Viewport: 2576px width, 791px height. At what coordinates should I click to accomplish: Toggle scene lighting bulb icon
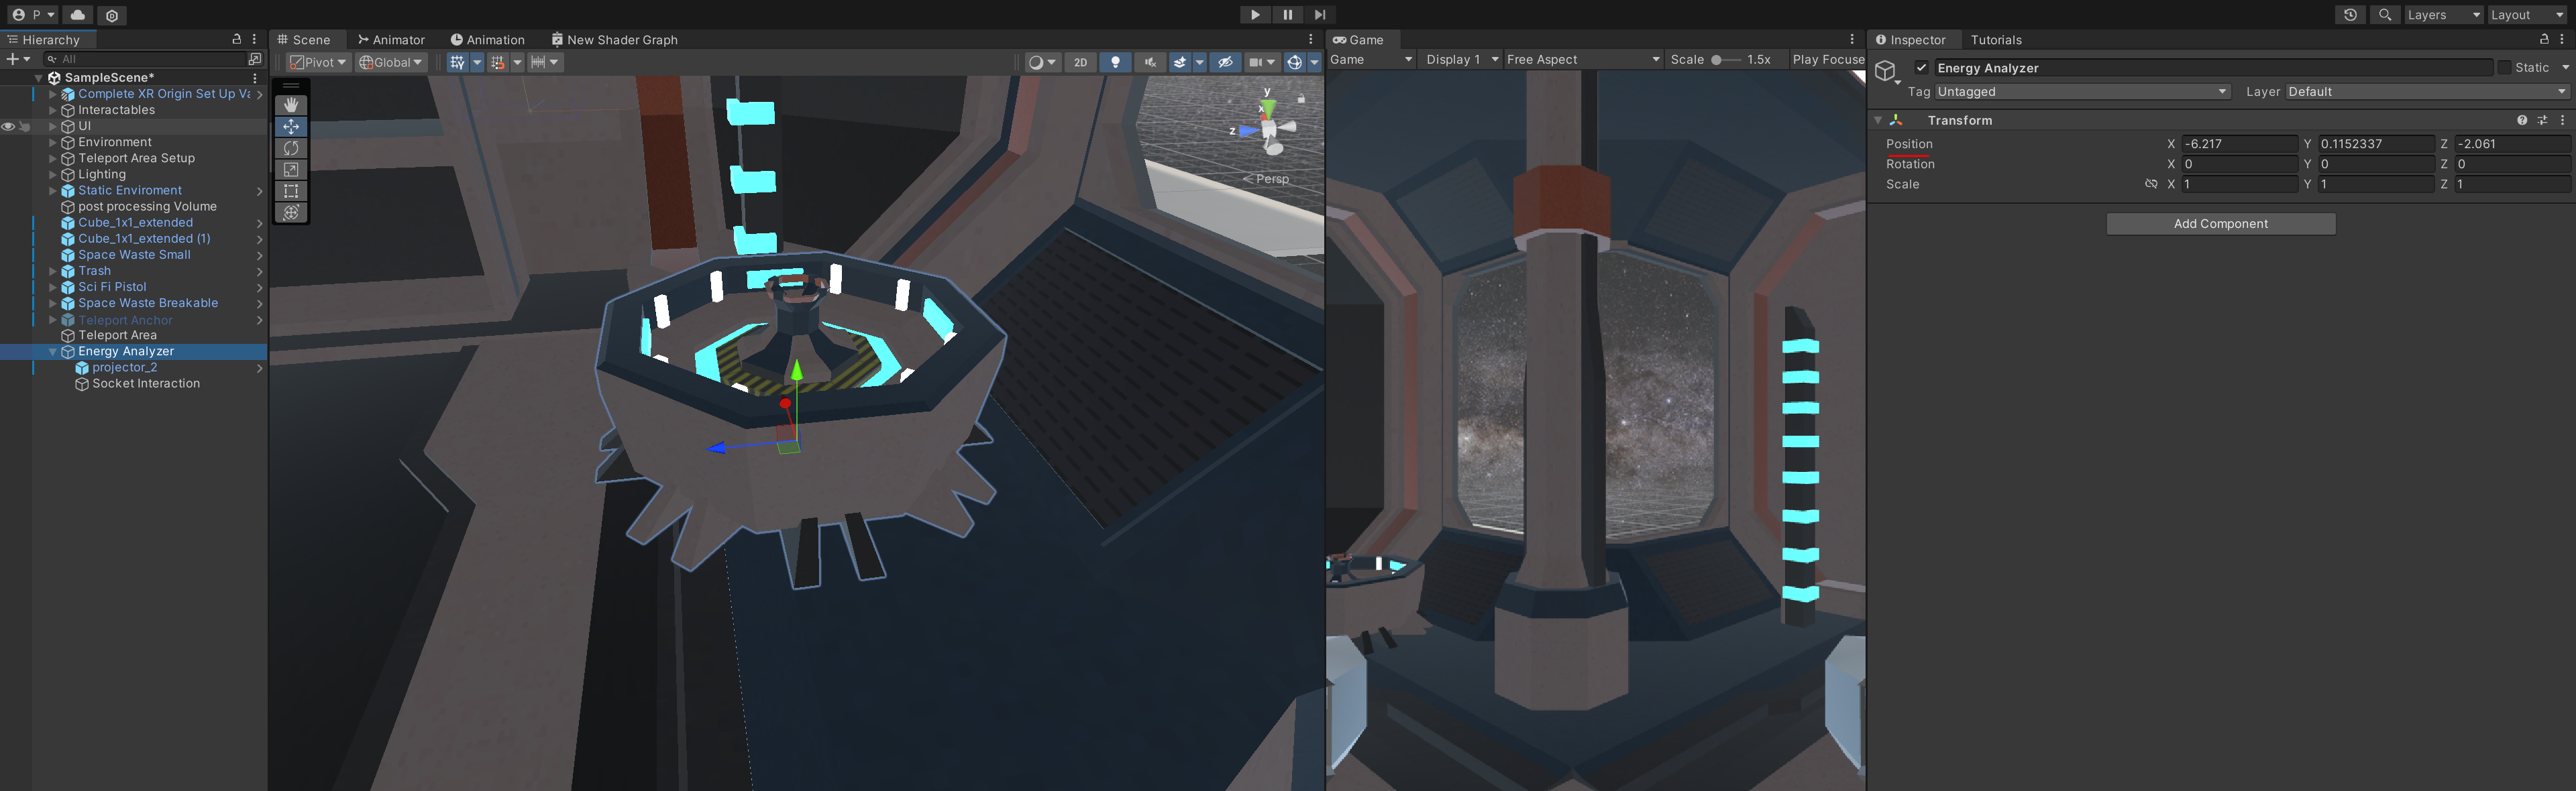tap(1115, 62)
